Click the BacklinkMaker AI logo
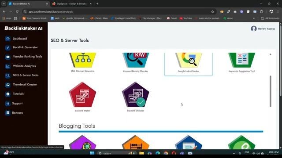Image resolution: width=282 pixels, height=158 pixels. pyautogui.click(x=23, y=28)
